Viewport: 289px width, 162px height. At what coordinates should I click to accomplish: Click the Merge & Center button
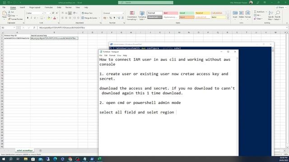point(89,18)
